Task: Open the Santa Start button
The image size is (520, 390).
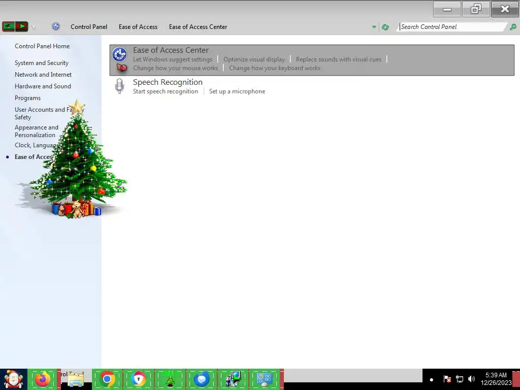Action: [x=14, y=379]
